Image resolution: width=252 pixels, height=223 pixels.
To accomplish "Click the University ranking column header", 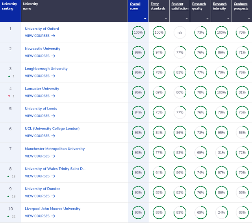I will [x=11, y=11].
